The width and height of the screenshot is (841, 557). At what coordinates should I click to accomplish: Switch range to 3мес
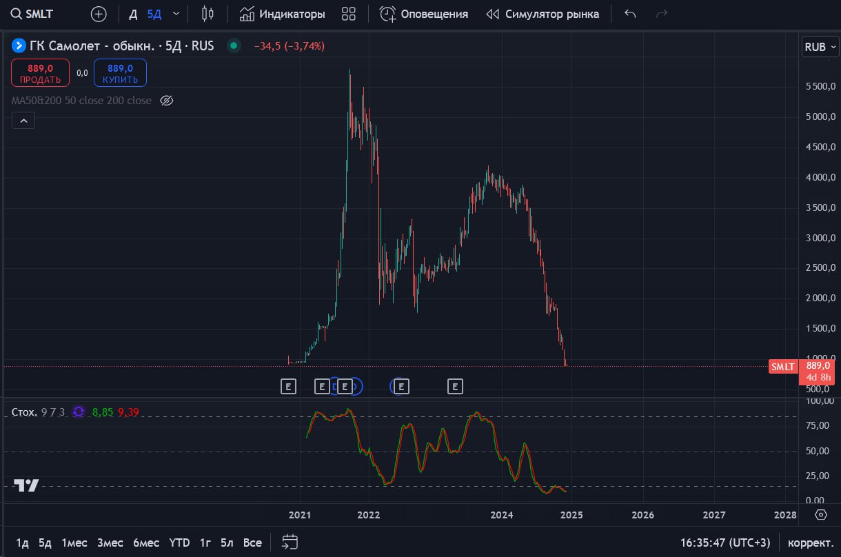(110, 543)
